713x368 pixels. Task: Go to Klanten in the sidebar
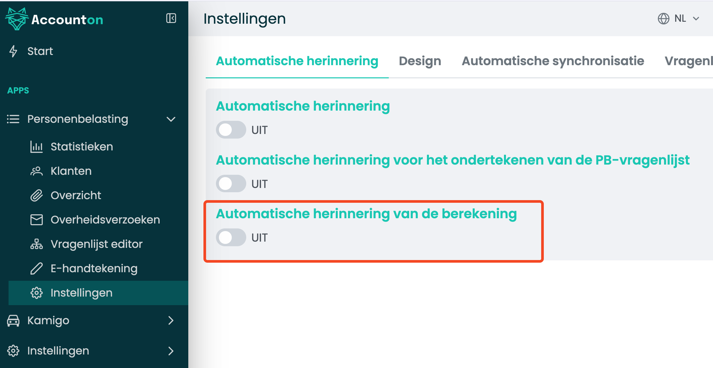coord(71,171)
